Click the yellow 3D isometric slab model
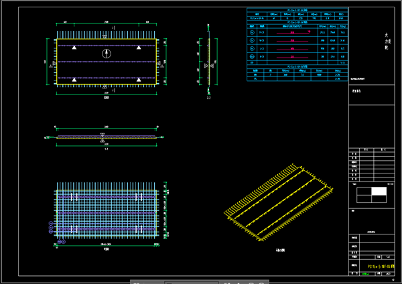 279,203
